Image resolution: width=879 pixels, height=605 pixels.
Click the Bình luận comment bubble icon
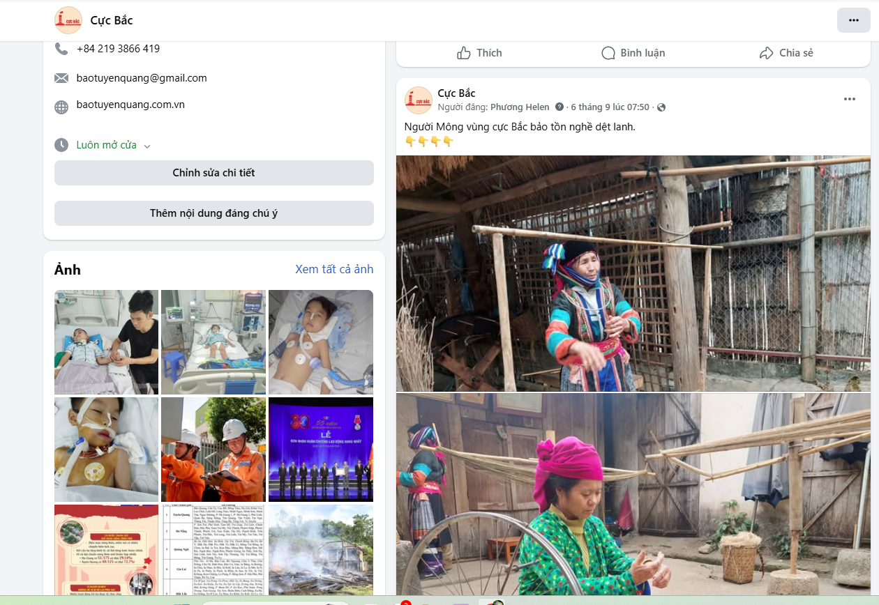(608, 53)
